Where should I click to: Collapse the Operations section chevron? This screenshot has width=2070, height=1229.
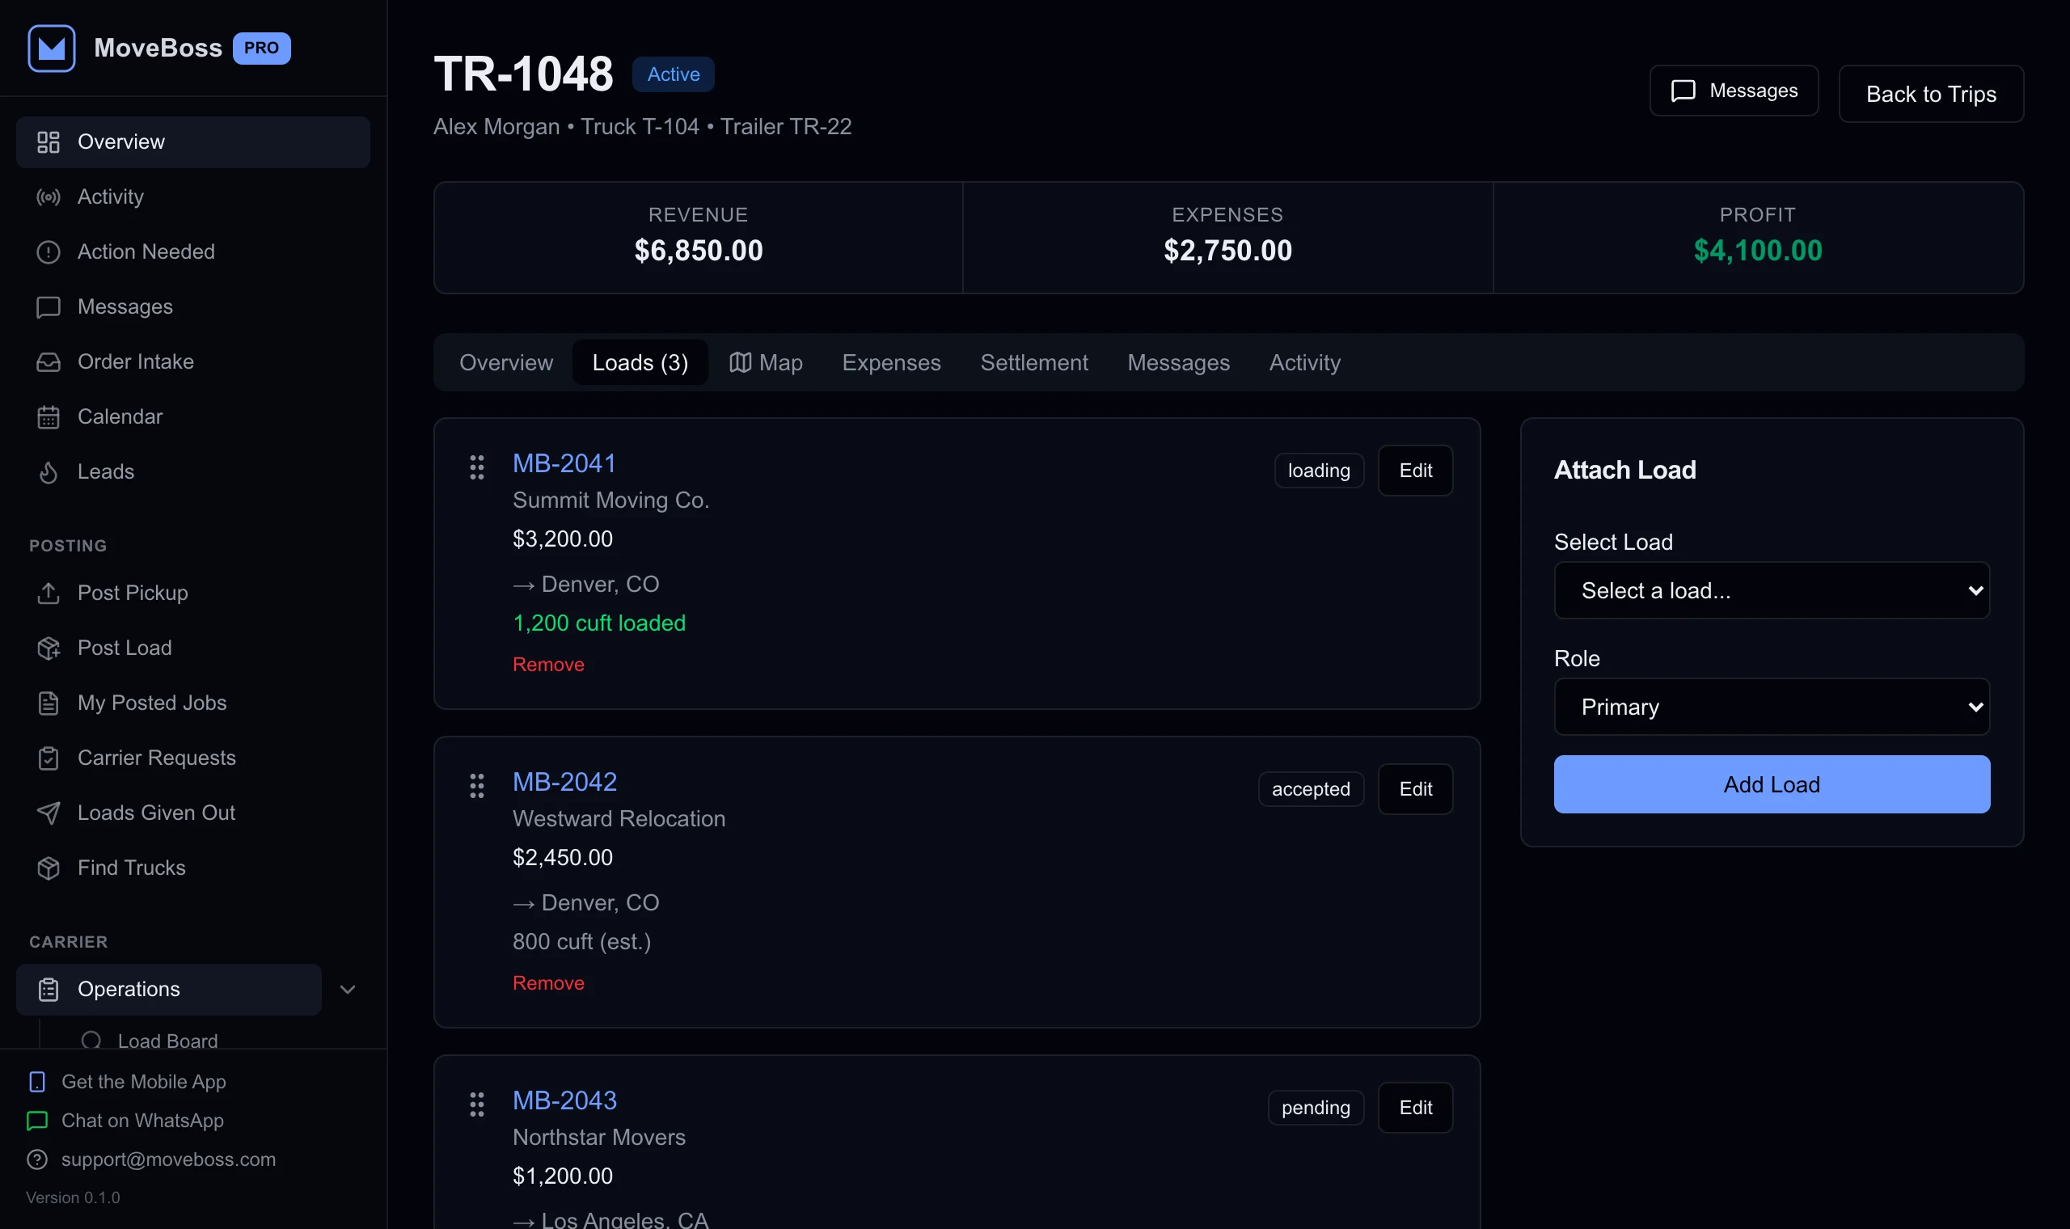(348, 990)
